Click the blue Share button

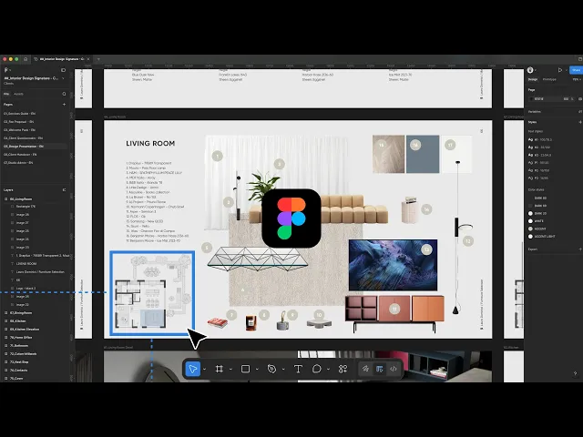click(x=576, y=70)
